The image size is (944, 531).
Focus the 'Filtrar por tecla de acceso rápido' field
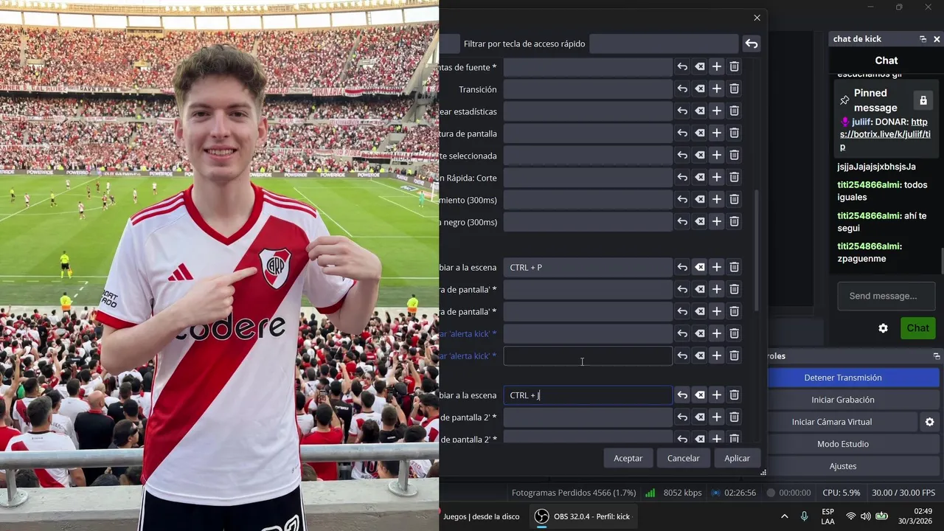664,44
